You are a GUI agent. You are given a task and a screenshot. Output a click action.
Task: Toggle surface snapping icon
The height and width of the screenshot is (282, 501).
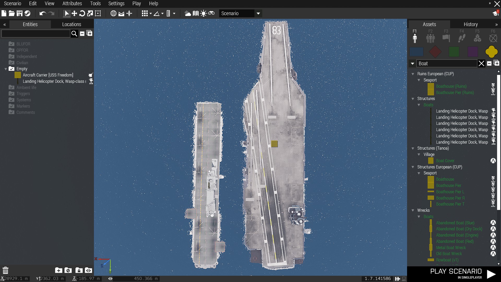(121, 14)
